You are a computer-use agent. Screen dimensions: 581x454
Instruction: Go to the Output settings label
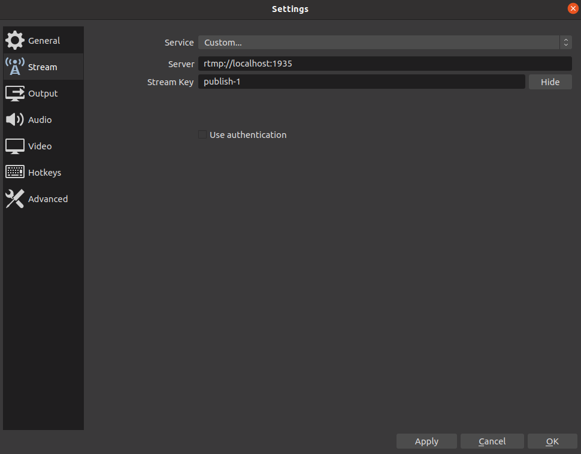(43, 94)
